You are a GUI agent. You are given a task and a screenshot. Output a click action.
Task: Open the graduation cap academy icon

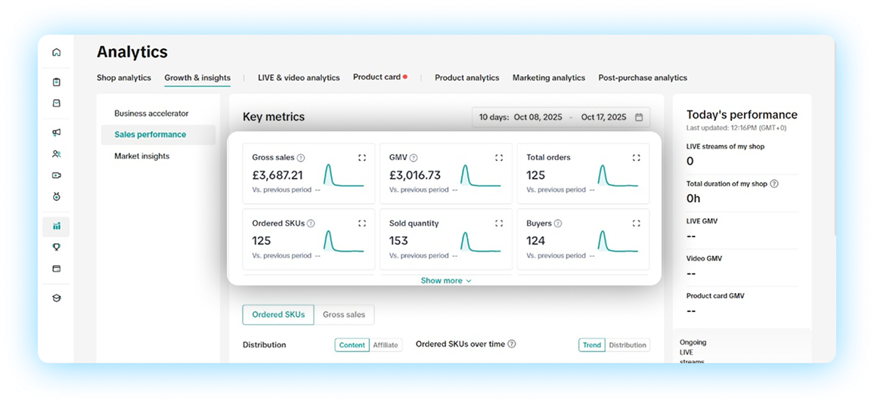click(x=57, y=298)
